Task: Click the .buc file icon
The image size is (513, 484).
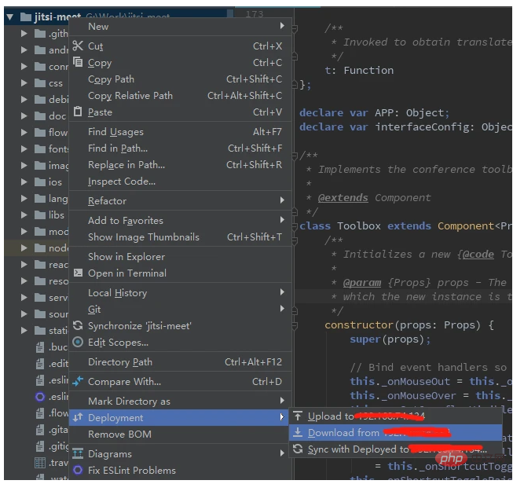Action: 40,346
